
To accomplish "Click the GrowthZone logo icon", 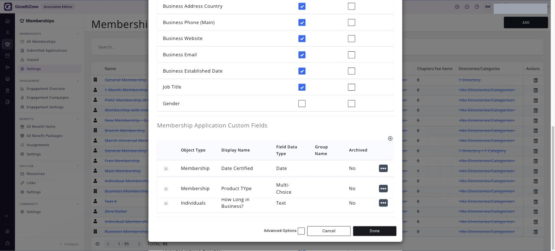I will (x=7, y=7).
